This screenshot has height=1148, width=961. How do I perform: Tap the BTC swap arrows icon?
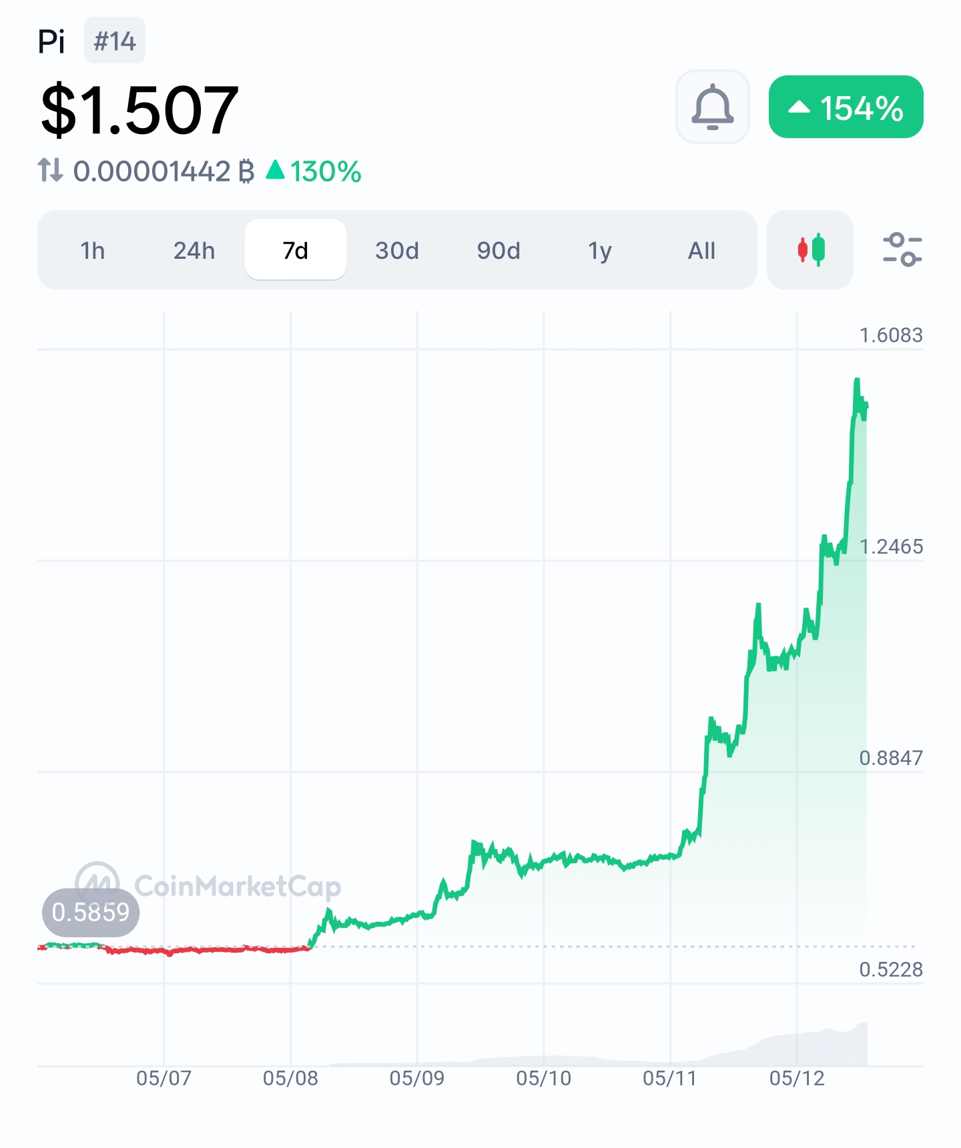(x=50, y=170)
